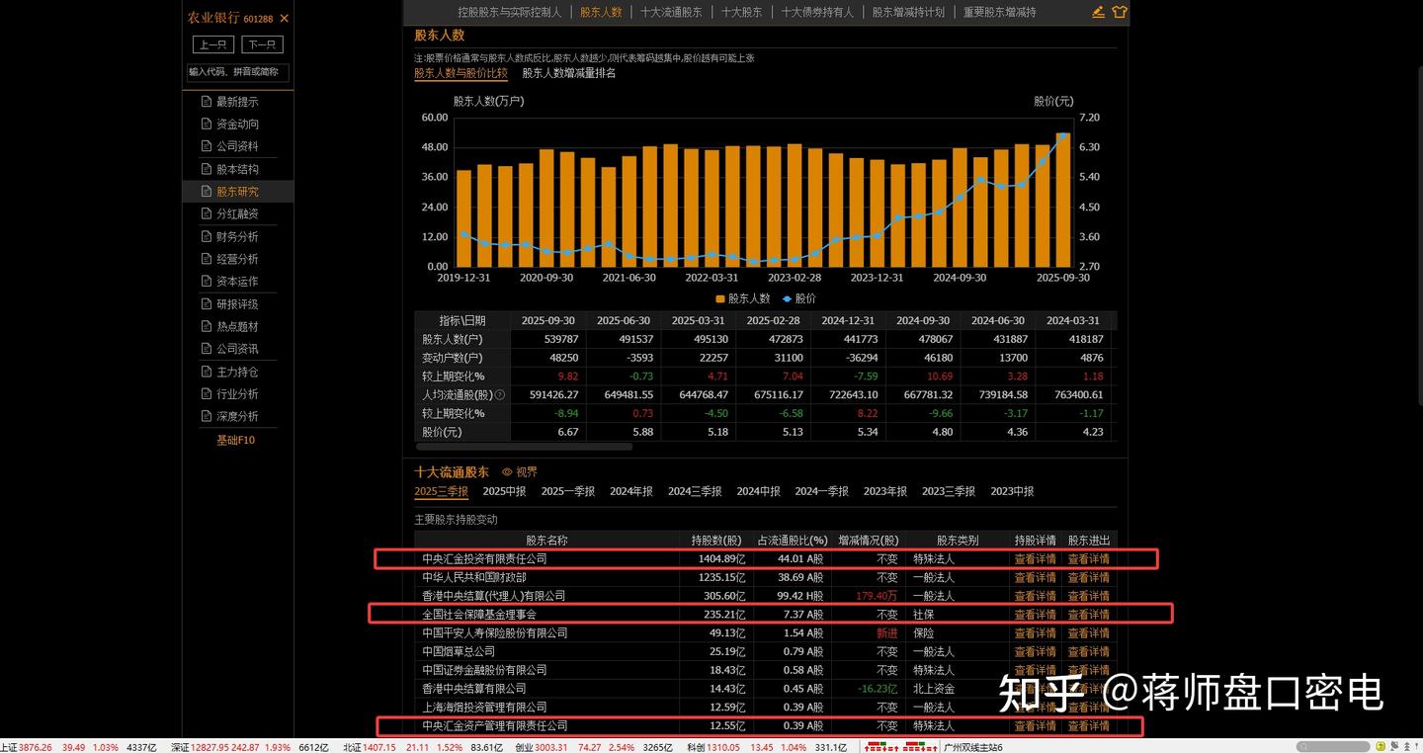The width and height of the screenshot is (1423, 753).
Task: Select the 2023年报 report period
Action: (x=885, y=491)
